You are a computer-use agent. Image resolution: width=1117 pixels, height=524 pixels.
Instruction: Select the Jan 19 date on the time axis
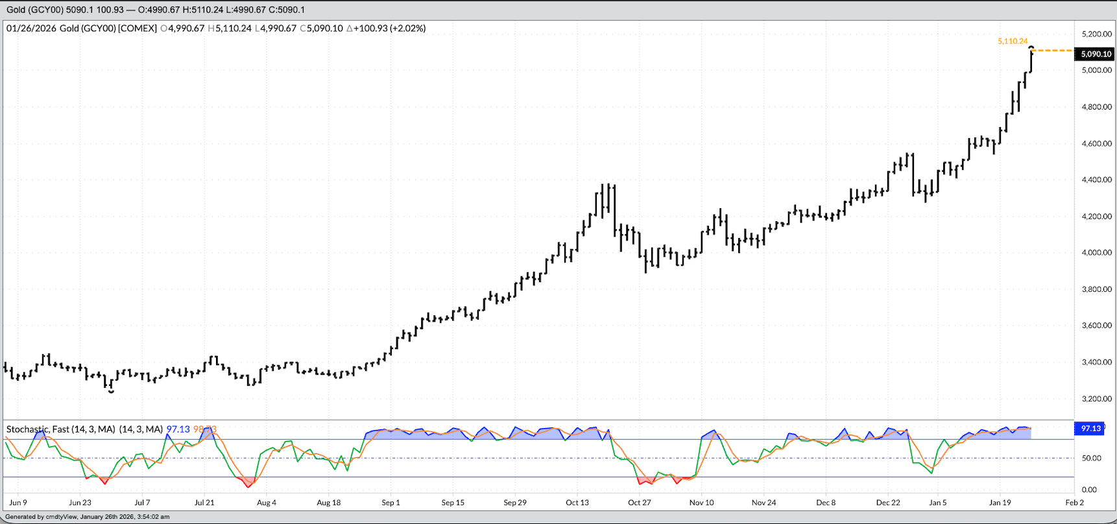pyautogui.click(x=1000, y=503)
